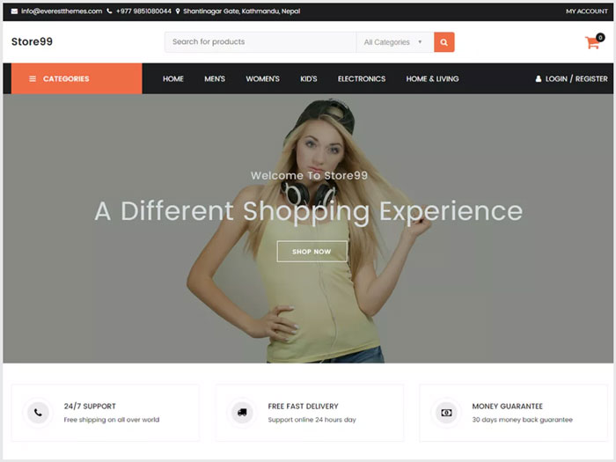Open the My Account link
The image size is (616, 462).
pyautogui.click(x=586, y=11)
